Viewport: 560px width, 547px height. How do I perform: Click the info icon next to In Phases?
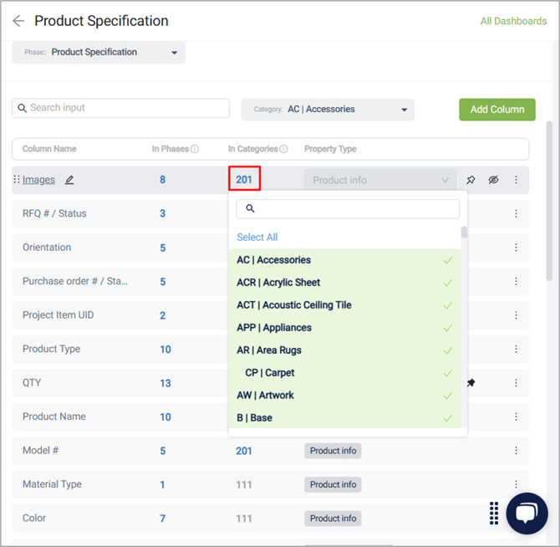pyautogui.click(x=195, y=149)
